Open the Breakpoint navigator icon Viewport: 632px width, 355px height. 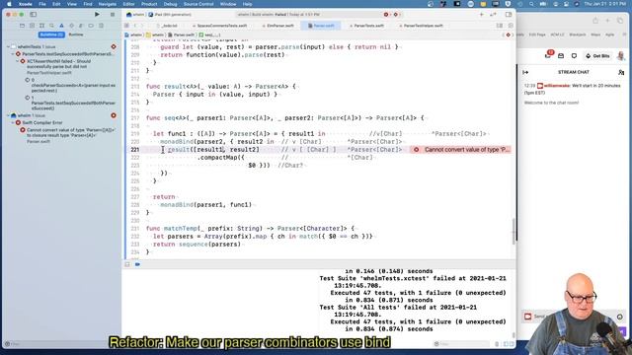(x=91, y=26)
